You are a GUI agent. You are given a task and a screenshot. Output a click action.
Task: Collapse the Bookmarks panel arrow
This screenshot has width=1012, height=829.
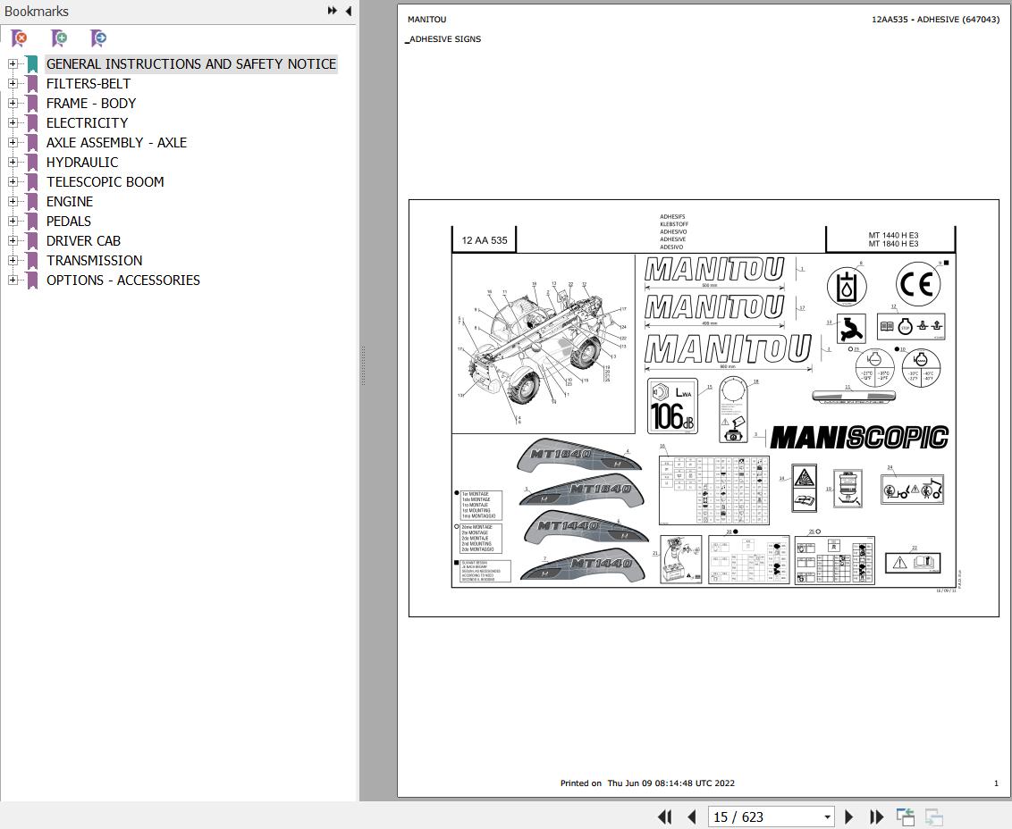coord(349,11)
